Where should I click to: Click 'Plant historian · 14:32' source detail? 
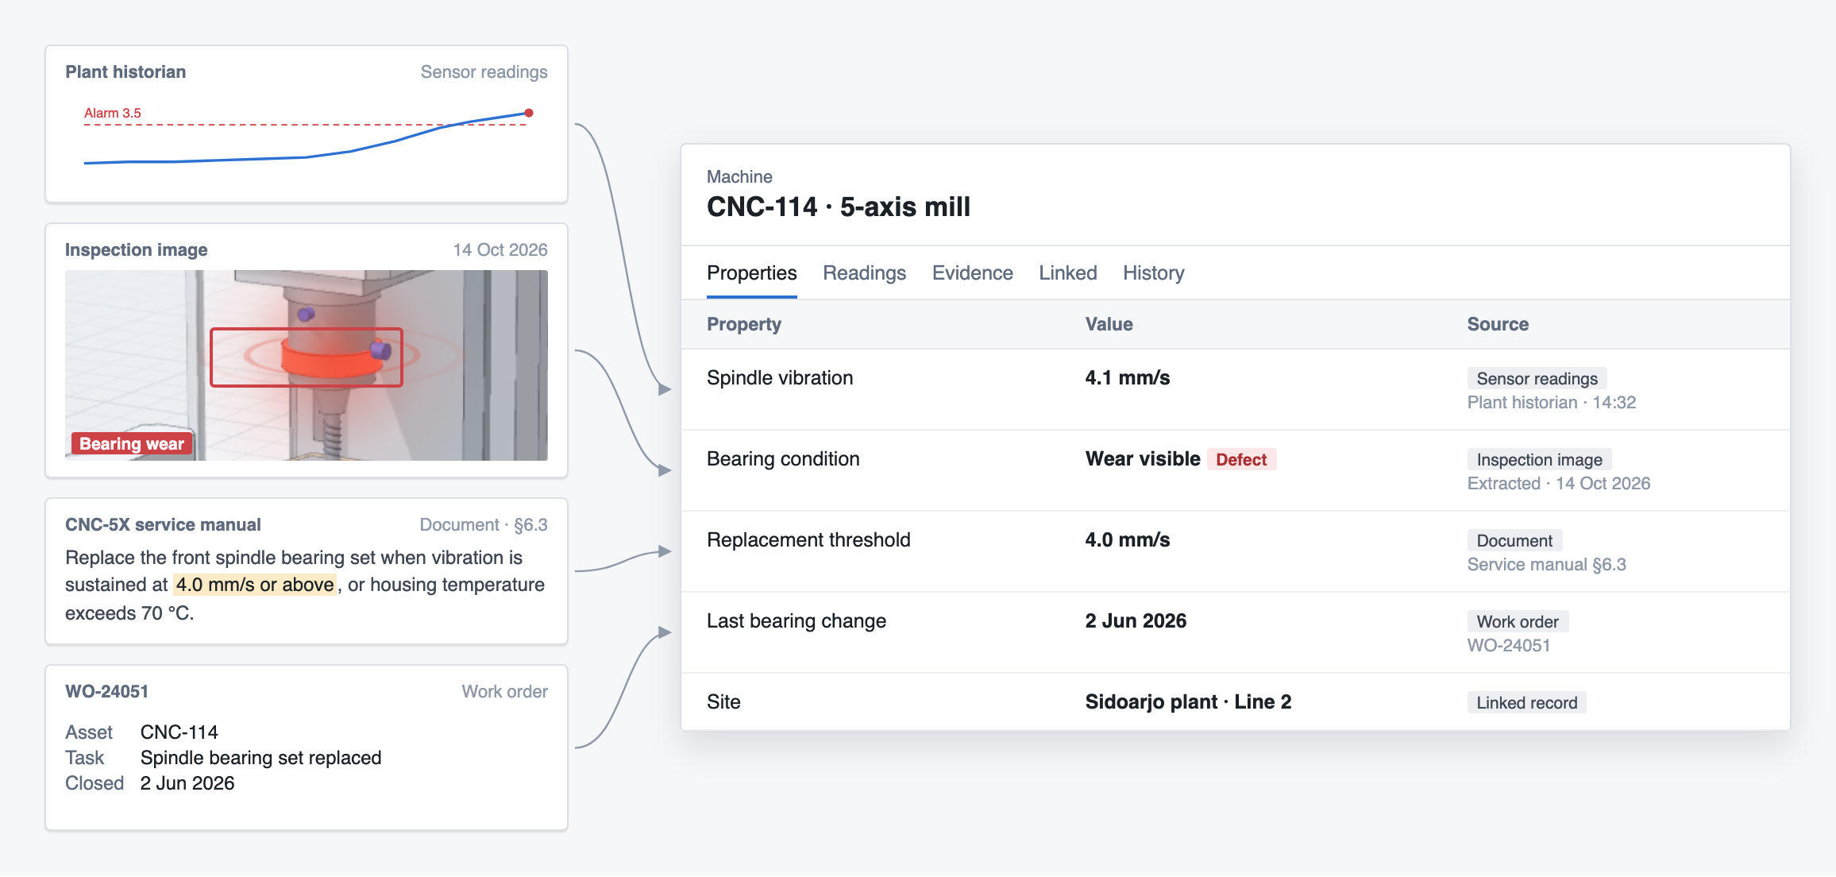1552,403
